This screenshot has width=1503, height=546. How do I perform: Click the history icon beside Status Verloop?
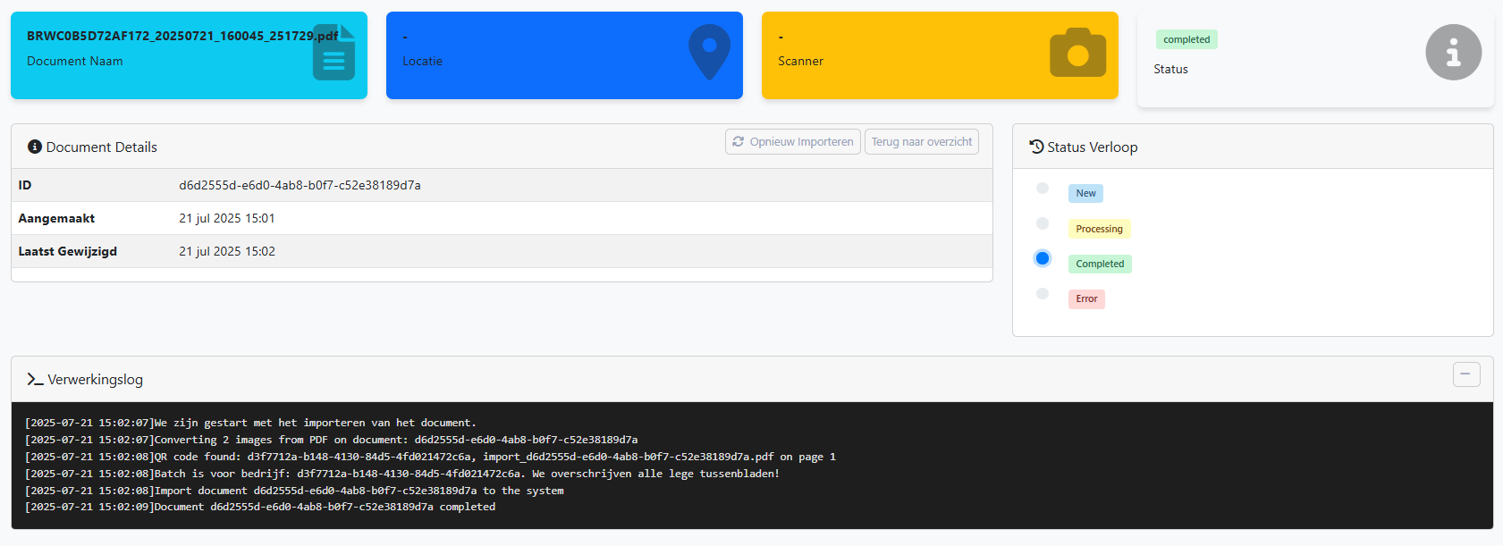[1036, 147]
